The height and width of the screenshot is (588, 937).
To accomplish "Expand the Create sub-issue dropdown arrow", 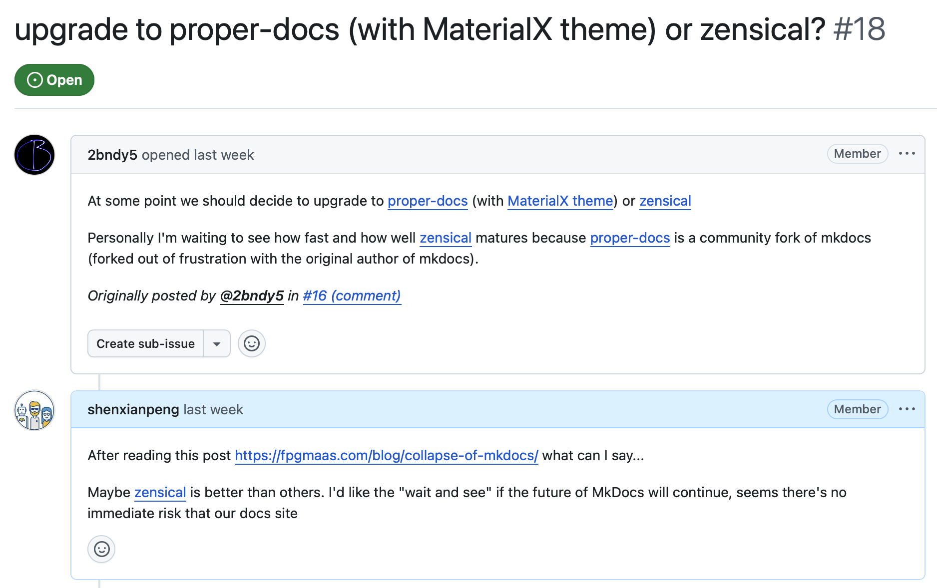I will click(x=217, y=343).
